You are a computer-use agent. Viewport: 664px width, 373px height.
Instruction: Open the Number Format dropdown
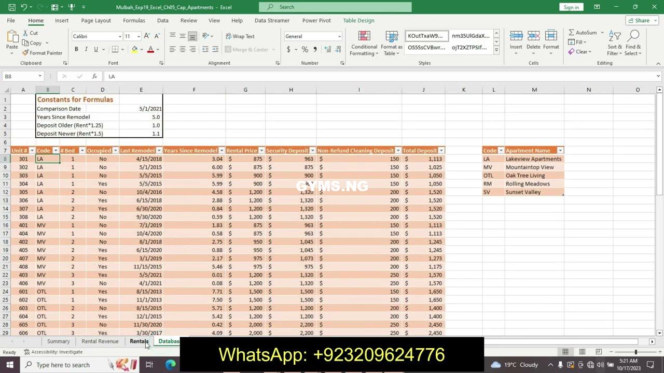click(339, 36)
